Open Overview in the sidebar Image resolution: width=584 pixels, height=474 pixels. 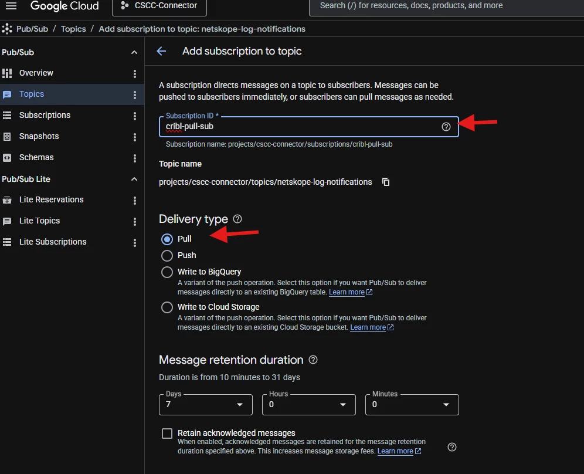tap(36, 73)
